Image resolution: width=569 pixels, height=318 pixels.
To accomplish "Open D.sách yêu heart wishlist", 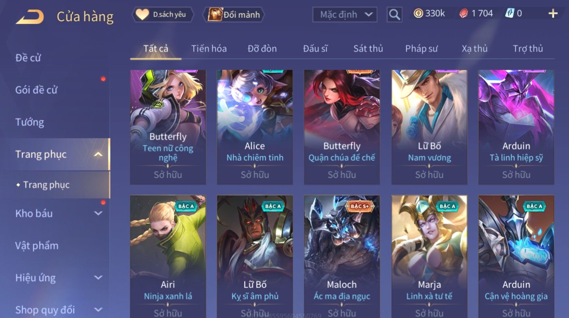I will (x=163, y=15).
